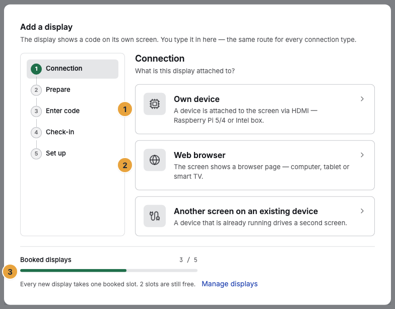Click the step 5 circle beside Set up
Screen dimensions: 395x309
tap(36, 153)
